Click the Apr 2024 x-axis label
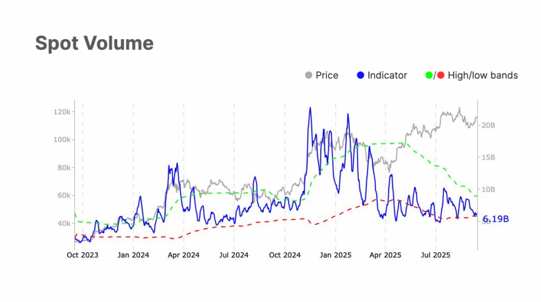 click(183, 255)
